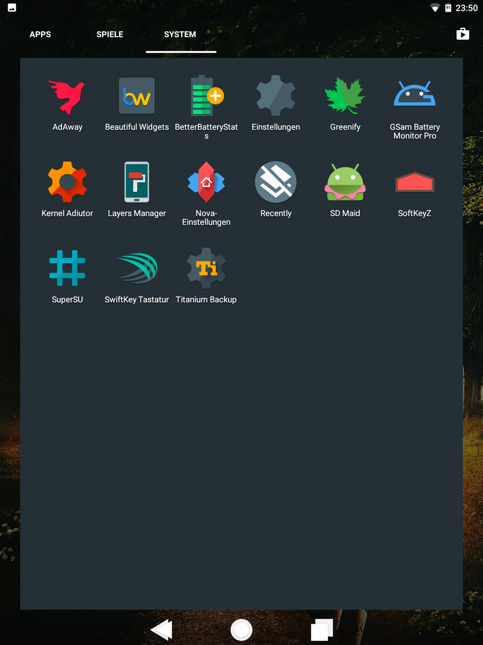
Task: Open Play Store shortcut in top bar
Action: pyautogui.click(x=462, y=34)
